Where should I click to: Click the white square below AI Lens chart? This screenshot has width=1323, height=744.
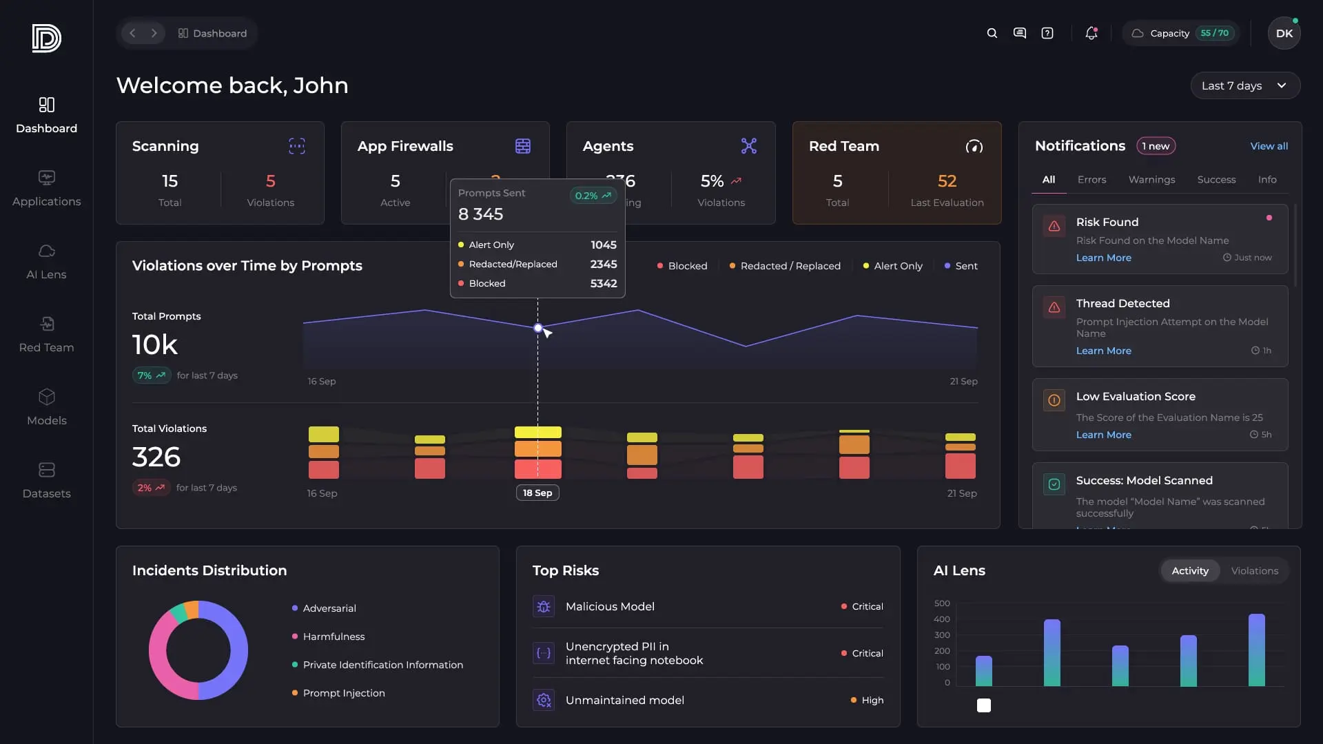click(984, 705)
